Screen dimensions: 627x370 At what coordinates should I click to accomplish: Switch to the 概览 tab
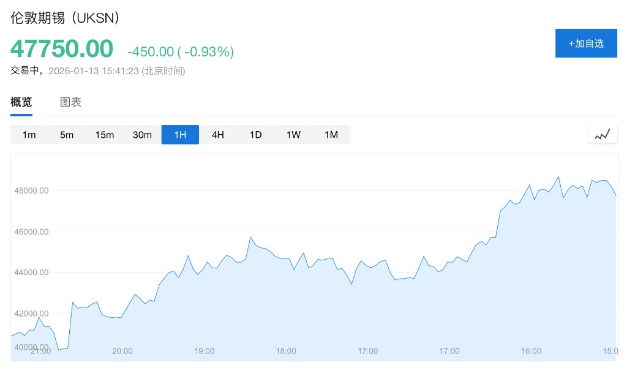(x=21, y=102)
